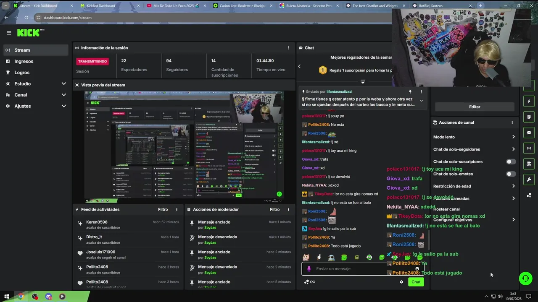
Task: Open Windows Start button on taskbar
Action: point(7,297)
